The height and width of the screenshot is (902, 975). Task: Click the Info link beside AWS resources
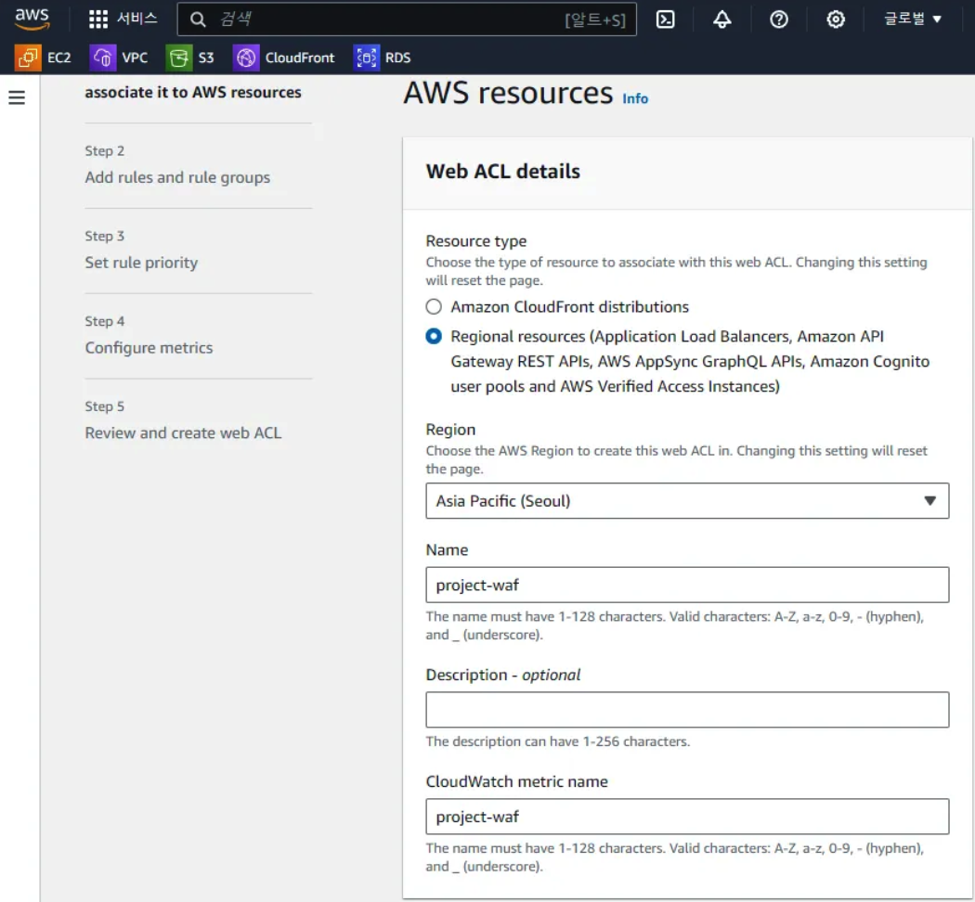coord(635,98)
